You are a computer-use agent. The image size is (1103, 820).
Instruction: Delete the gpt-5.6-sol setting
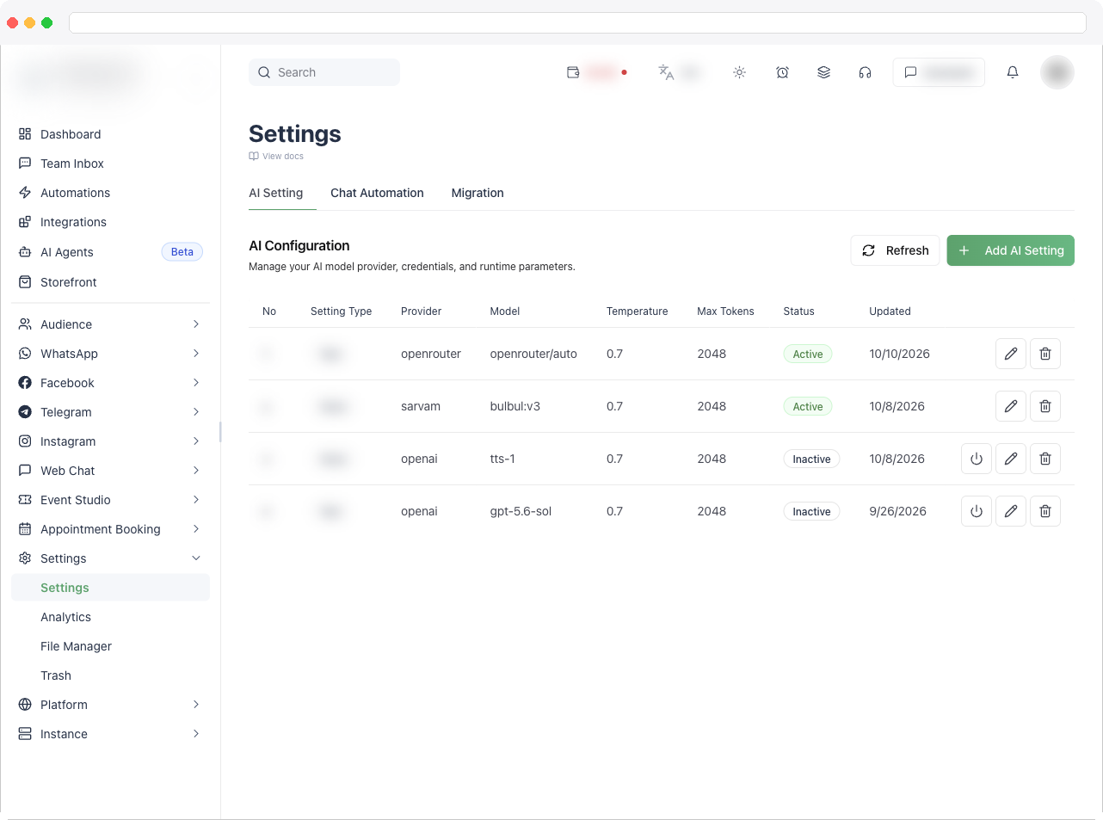[x=1045, y=511]
